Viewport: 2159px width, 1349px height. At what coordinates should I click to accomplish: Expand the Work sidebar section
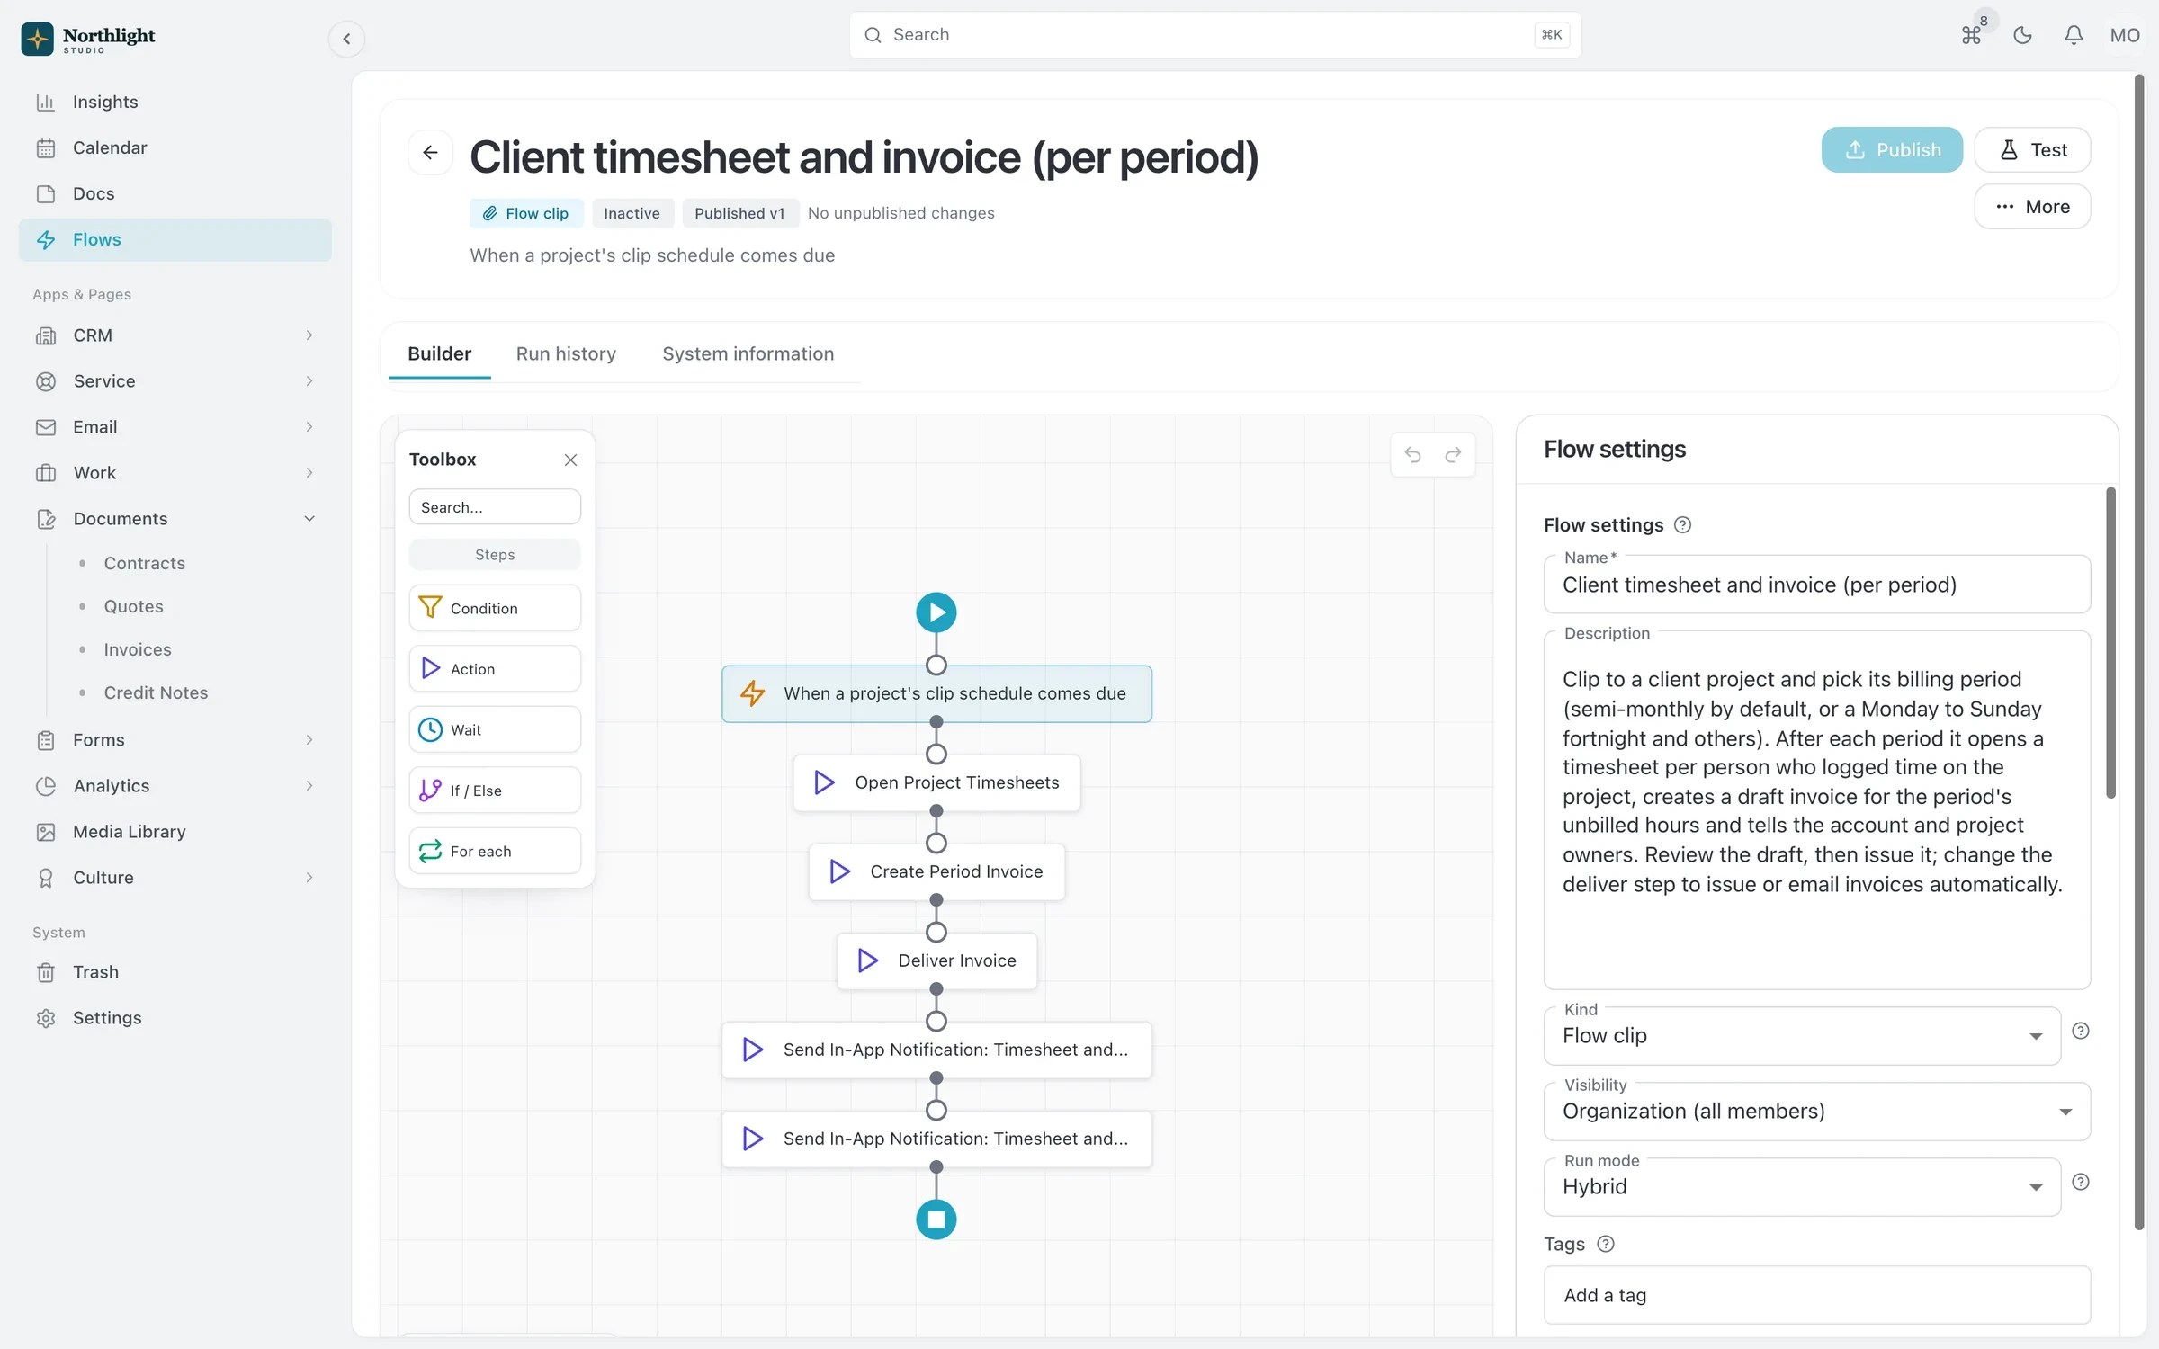click(175, 473)
